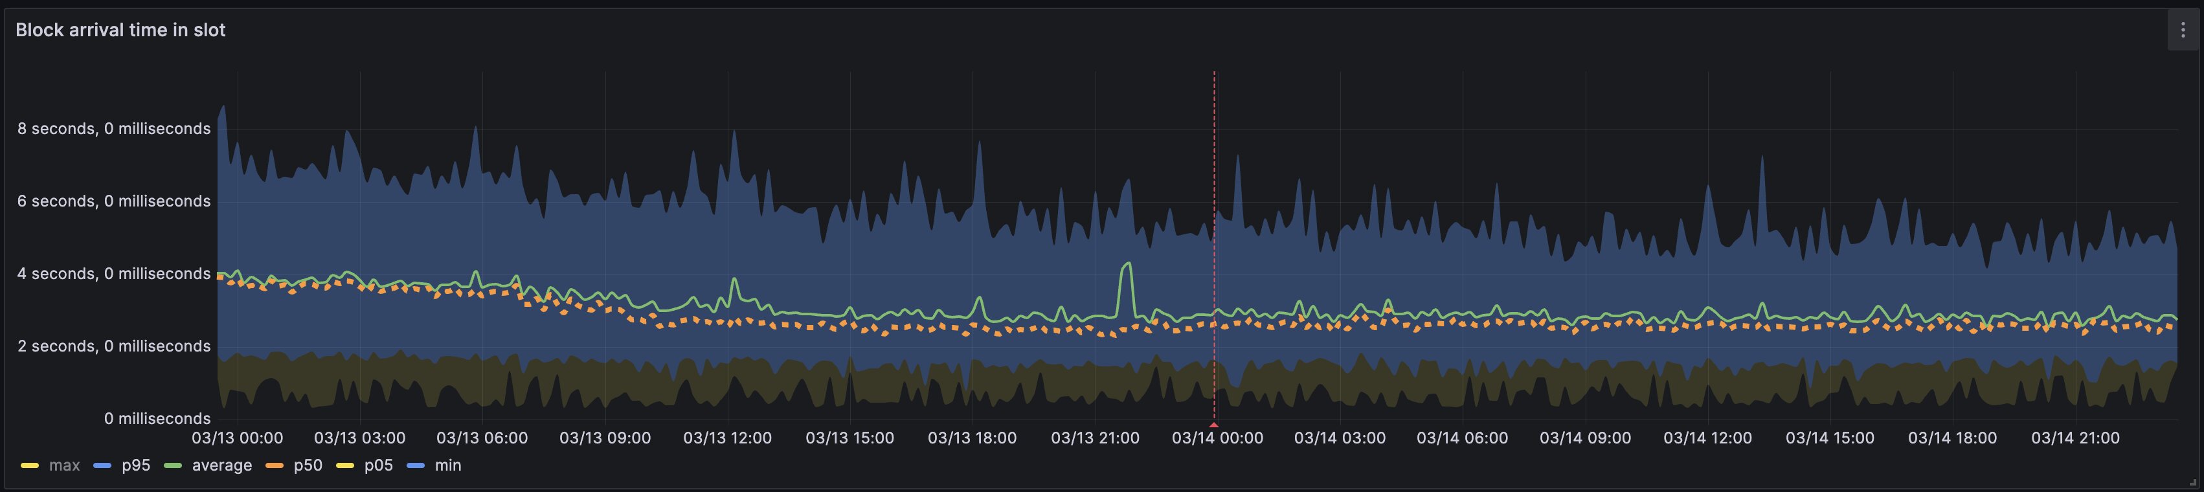Toggle visibility of the max series label
This screenshot has height=492, width=2204.
[64, 465]
